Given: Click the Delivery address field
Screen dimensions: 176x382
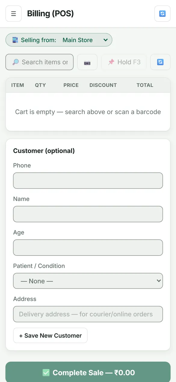Looking at the screenshot, I should (88, 314).
